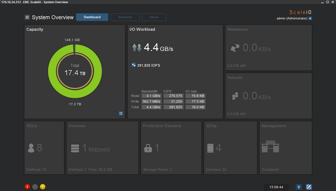Click the ScaleIO logo
This screenshot has width=336, height=191.
pos(300,12)
